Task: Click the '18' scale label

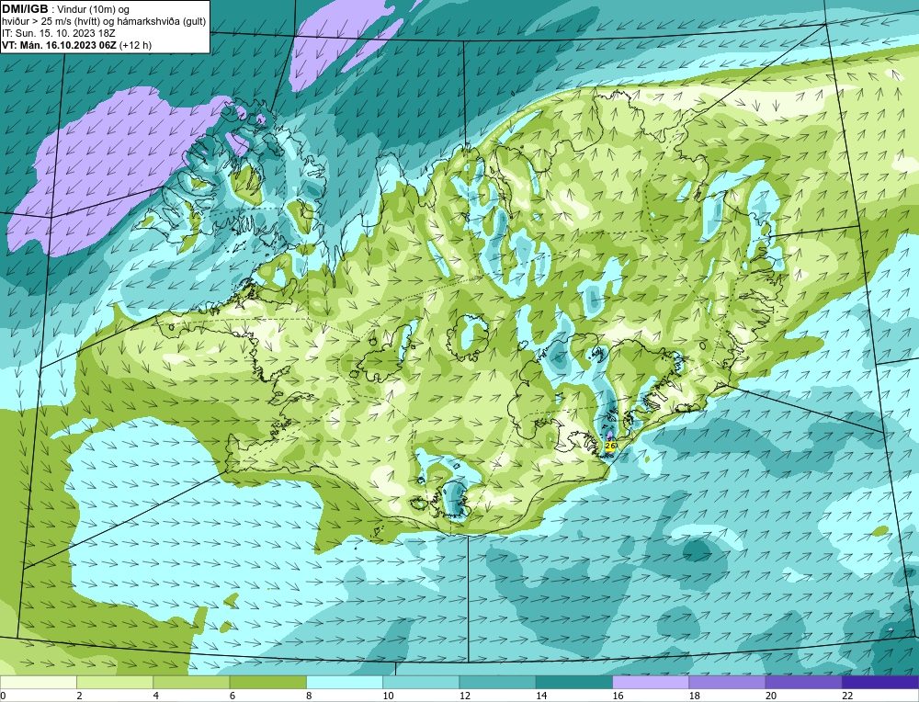Action: pyautogui.click(x=695, y=696)
